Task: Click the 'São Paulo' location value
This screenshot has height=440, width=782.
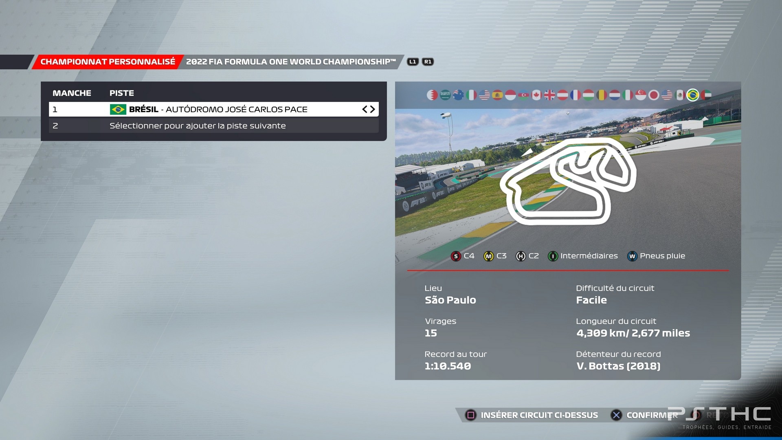Action: [450, 300]
